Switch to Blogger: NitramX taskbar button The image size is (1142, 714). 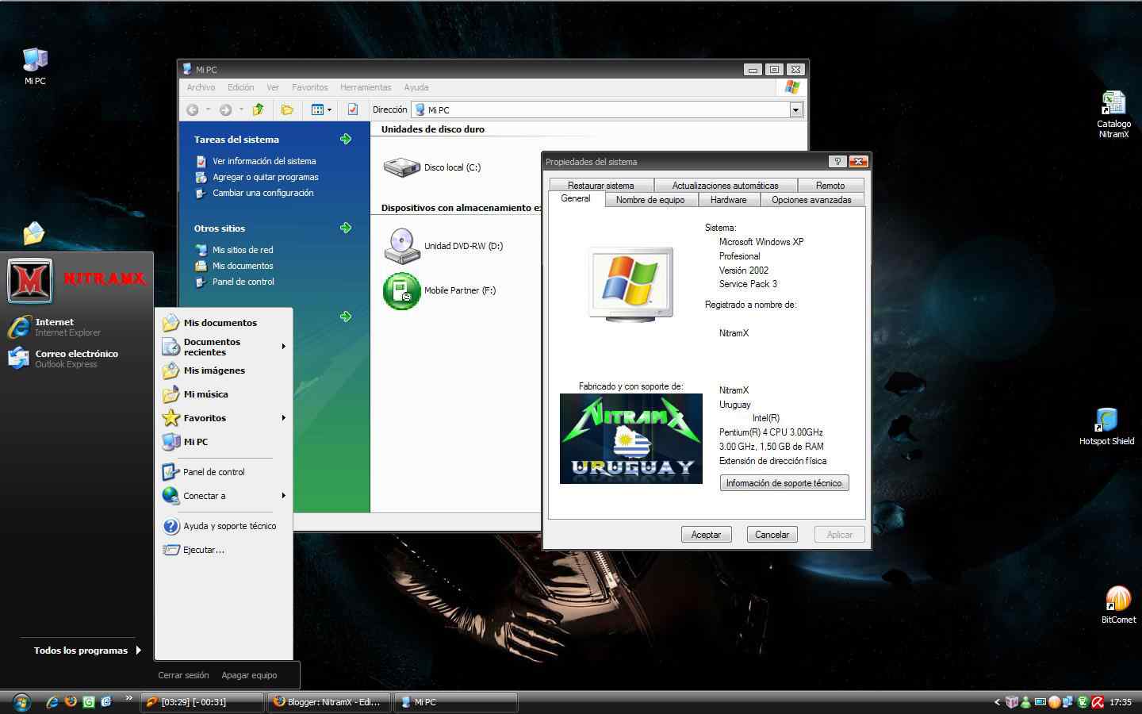pos(328,702)
